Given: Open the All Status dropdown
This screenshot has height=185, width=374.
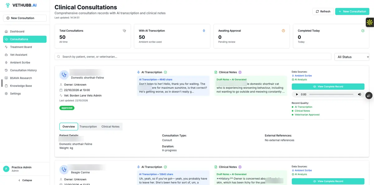Looking at the screenshot, I should click(x=352, y=57).
